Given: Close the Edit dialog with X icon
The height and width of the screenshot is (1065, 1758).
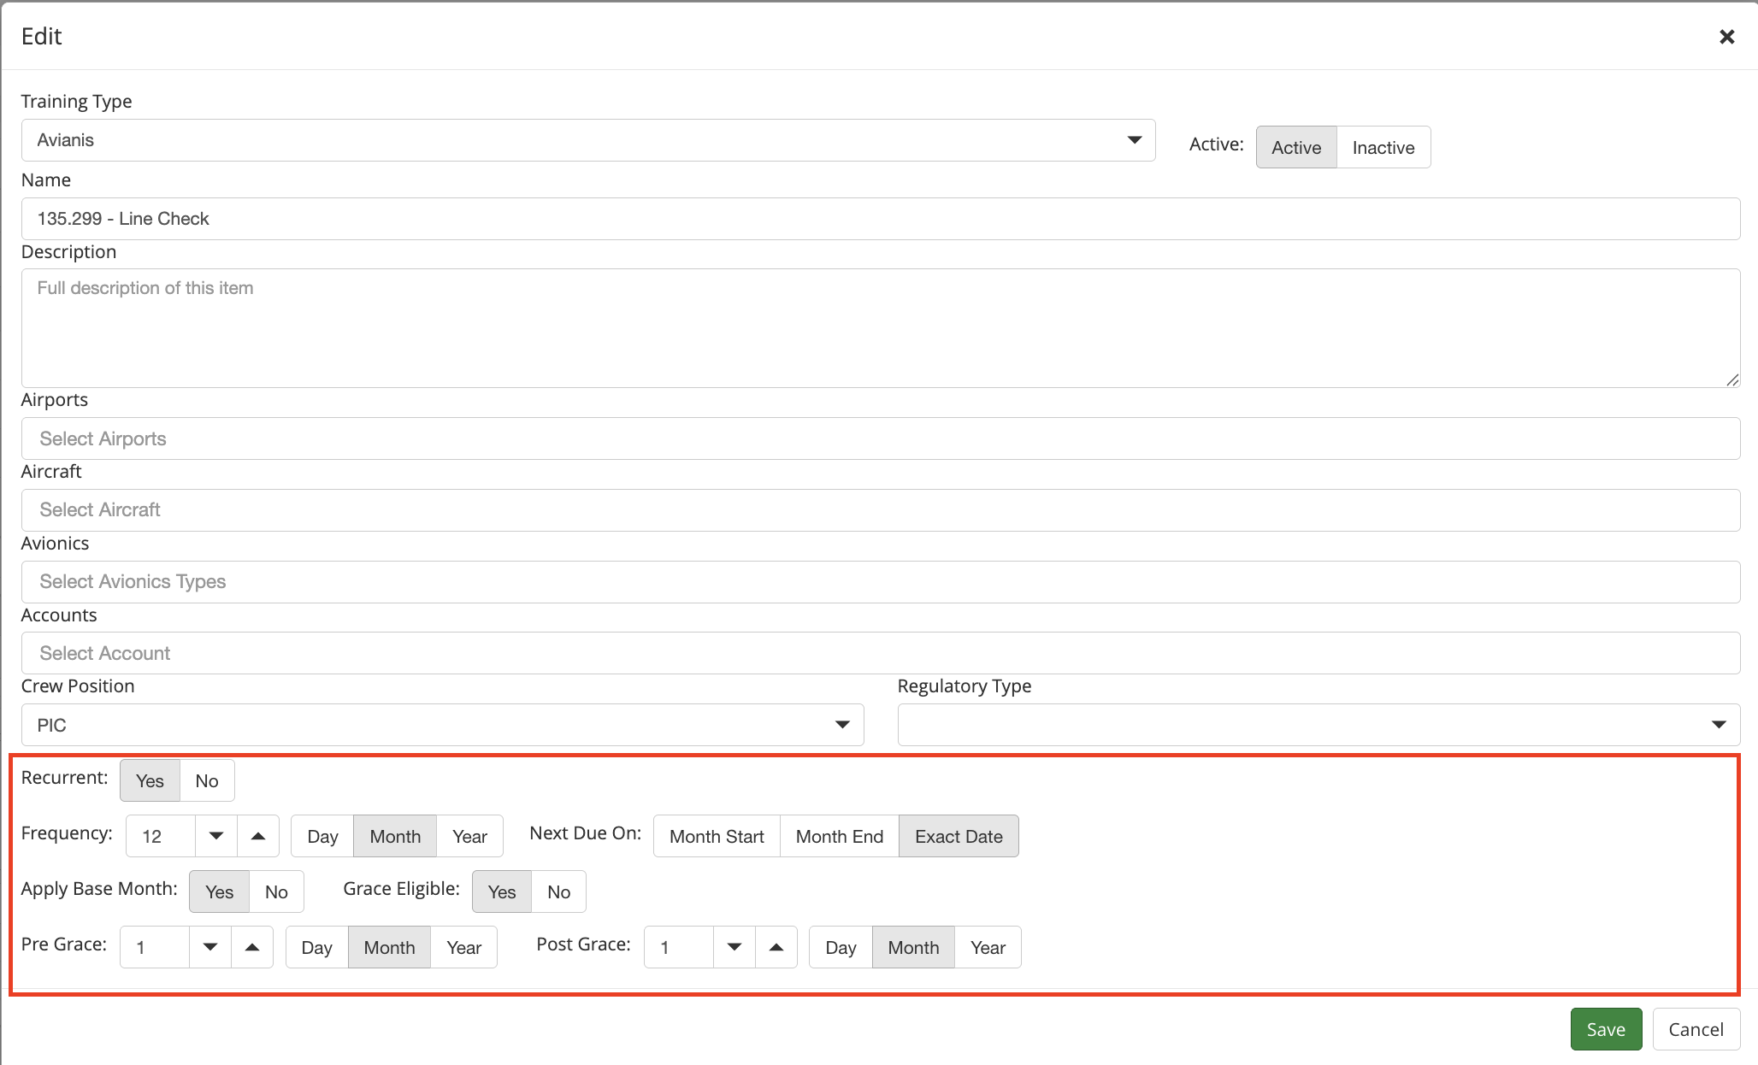Looking at the screenshot, I should click(x=1726, y=37).
